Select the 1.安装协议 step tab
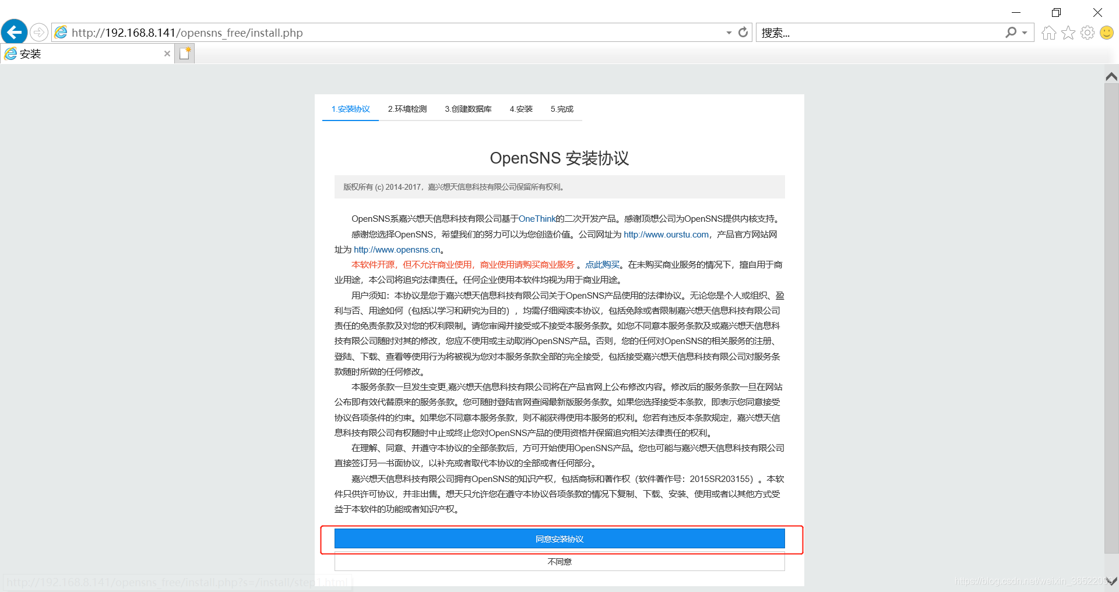 tap(350, 109)
